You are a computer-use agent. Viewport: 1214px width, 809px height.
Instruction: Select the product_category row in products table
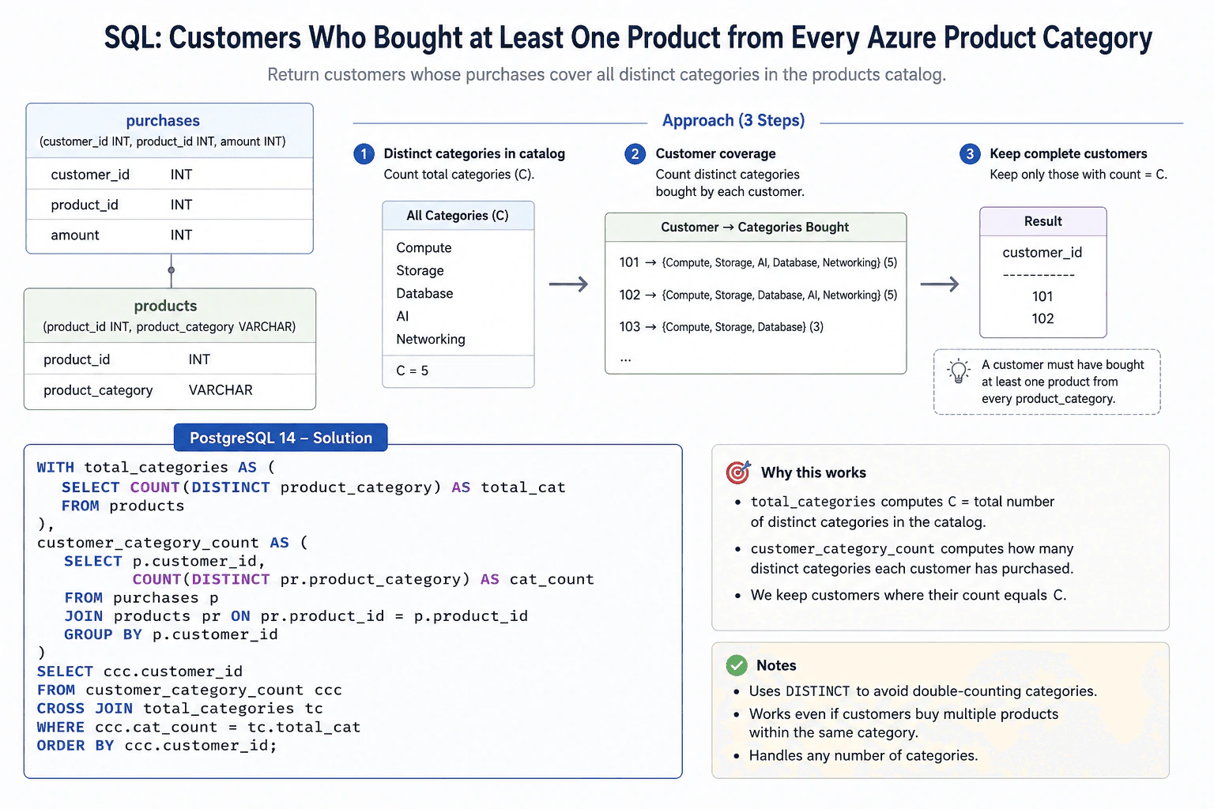(170, 390)
